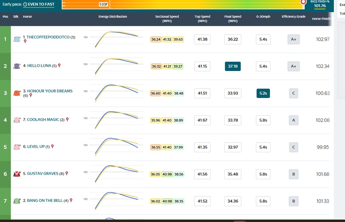Viewport: 345px width, 222px height.
Task: Open the HELLO LUNA horse link
Action: (39, 66)
